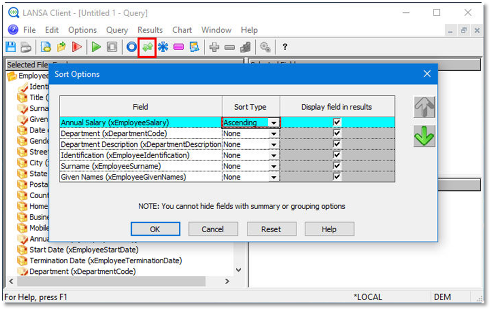Select Start Date (xEmployeeStartDate) field
The height and width of the screenshot is (310, 491).
(84, 250)
